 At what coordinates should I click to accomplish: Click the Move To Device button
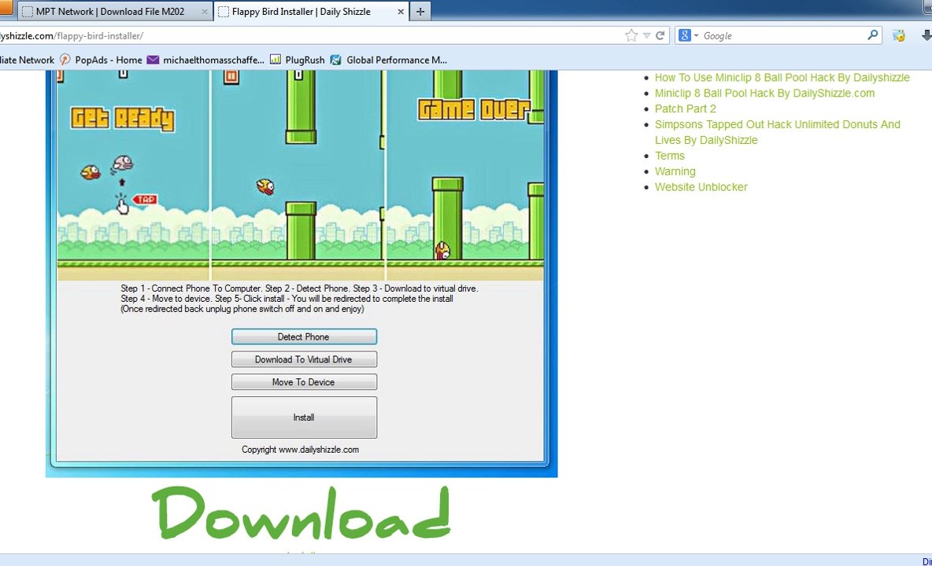coord(304,381)
